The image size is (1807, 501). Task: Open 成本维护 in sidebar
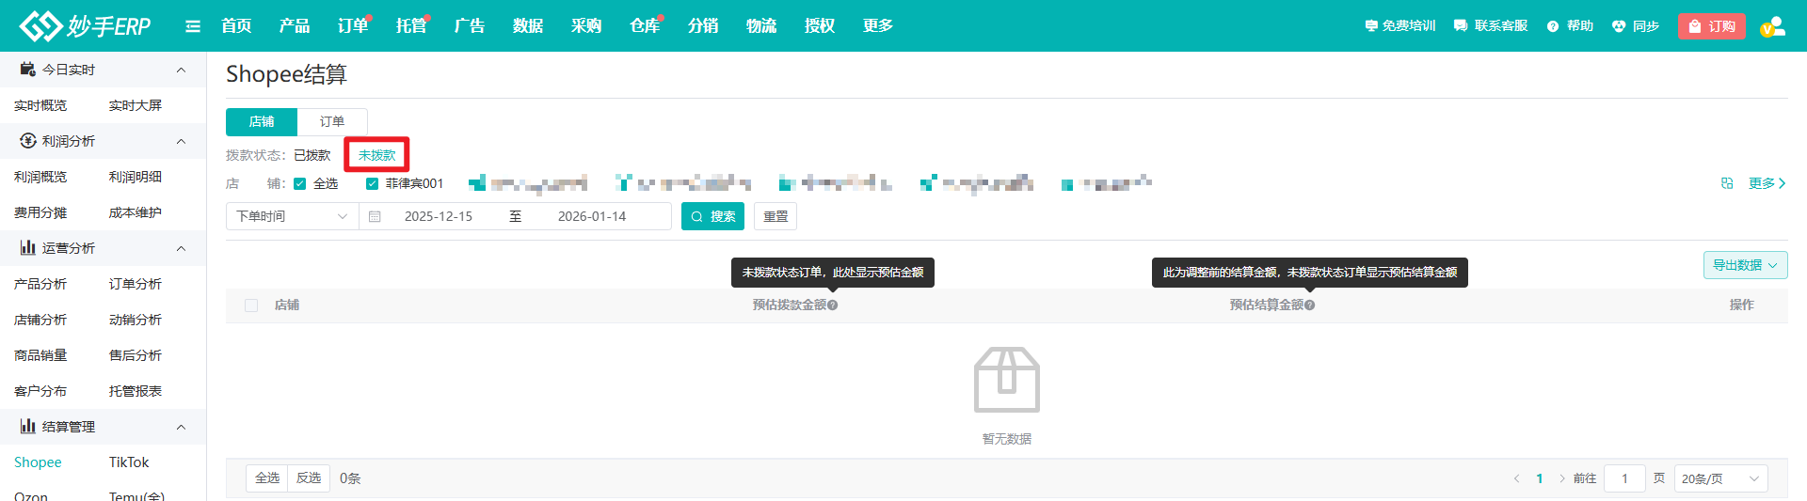point(136,212)
